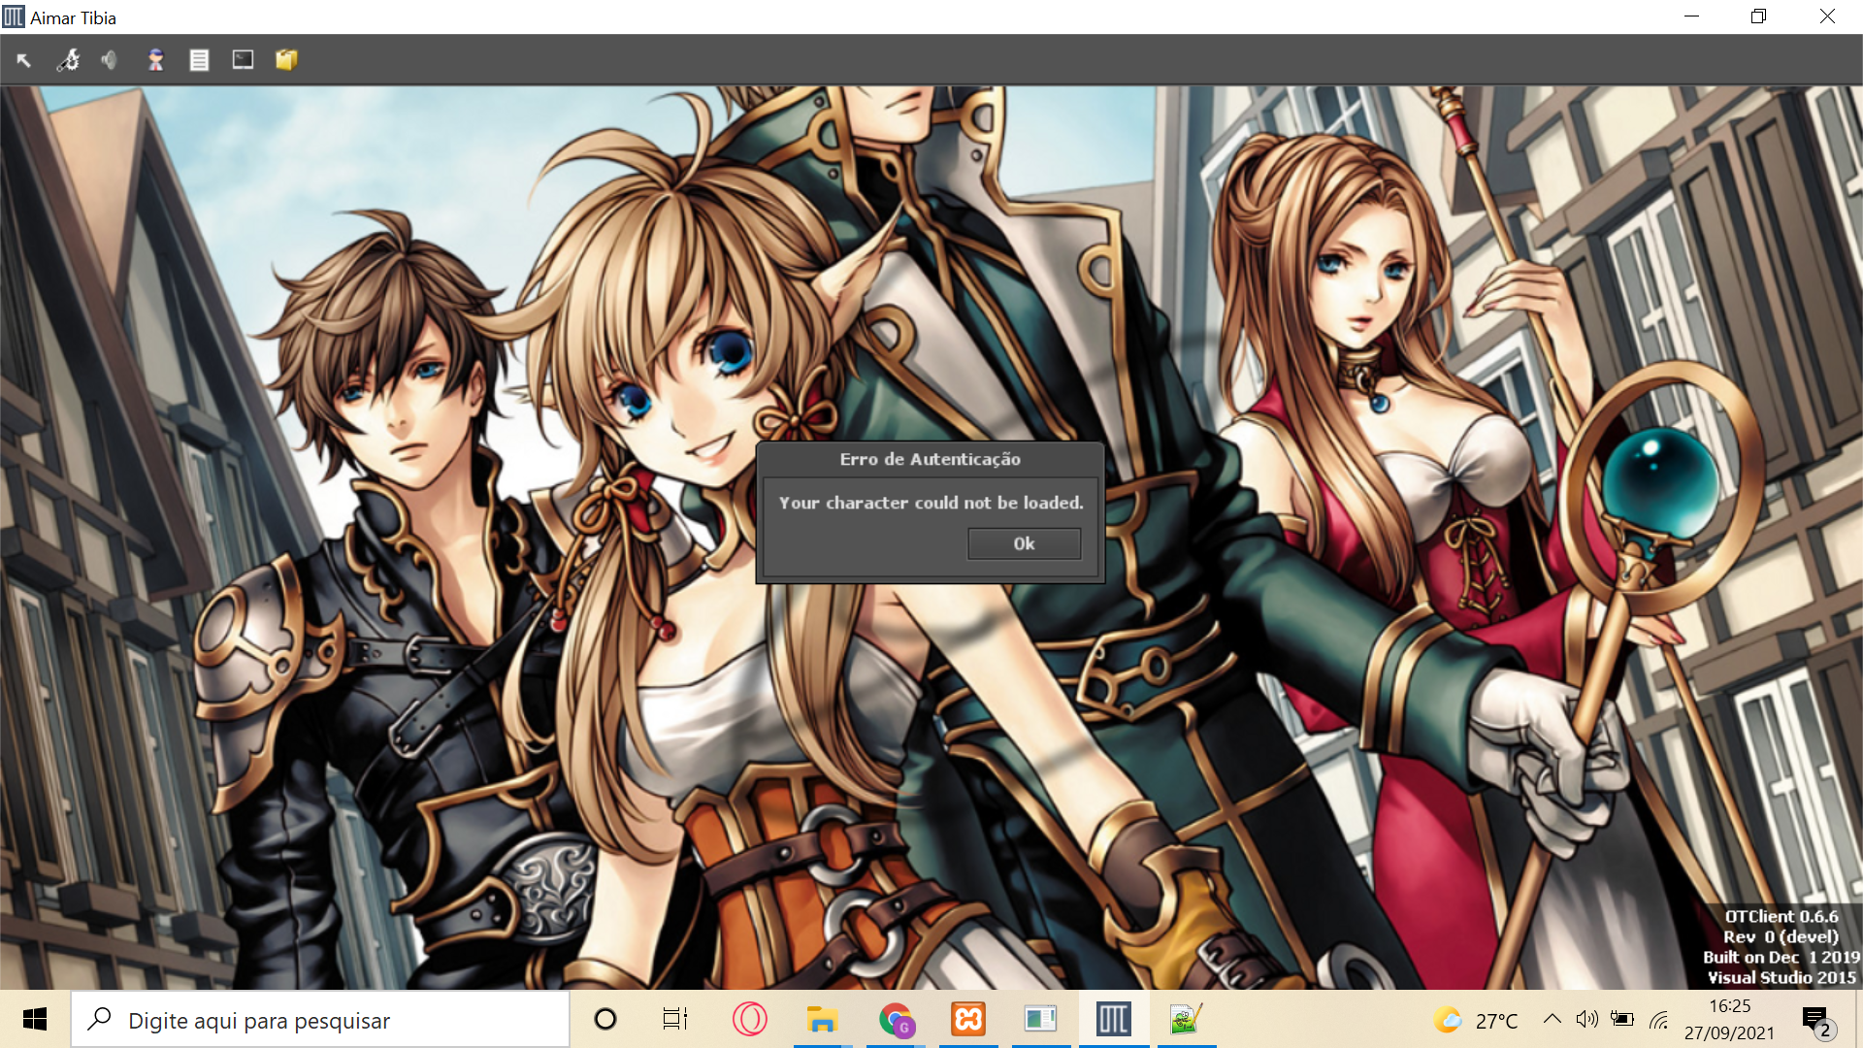1863x1048 pixels.
Task: Select Aimar Tibia client taskbar icon
Action: [1113, 1019]
